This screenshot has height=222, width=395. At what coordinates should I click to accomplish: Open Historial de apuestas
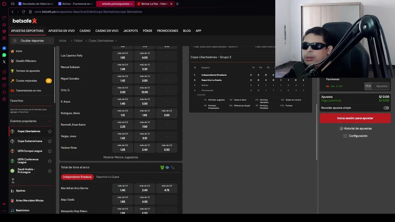point(355,129)
